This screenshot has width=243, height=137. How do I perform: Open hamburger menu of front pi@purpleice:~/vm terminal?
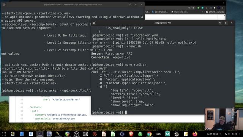(226, 23)
